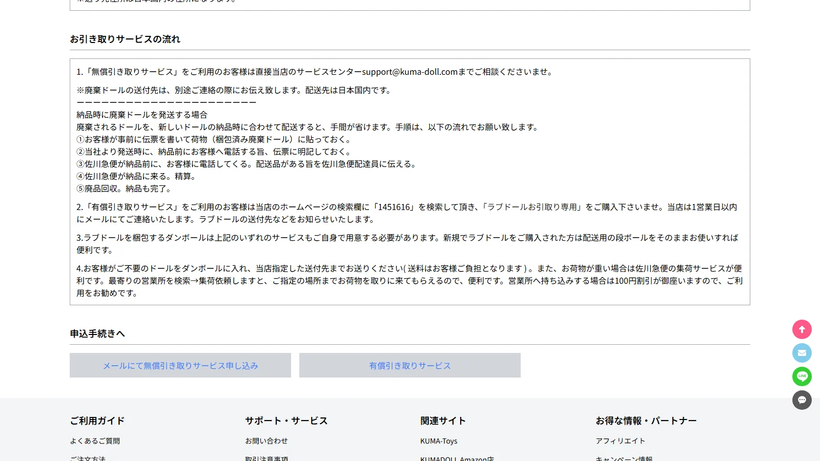
Task: Click step ①お客様が事前に伝票を書いて line
Action: click(215, 139)
